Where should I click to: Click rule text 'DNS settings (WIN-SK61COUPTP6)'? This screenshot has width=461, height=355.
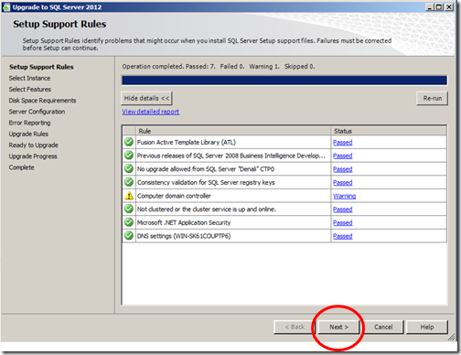pyautogui.click(x=184, y=236)
